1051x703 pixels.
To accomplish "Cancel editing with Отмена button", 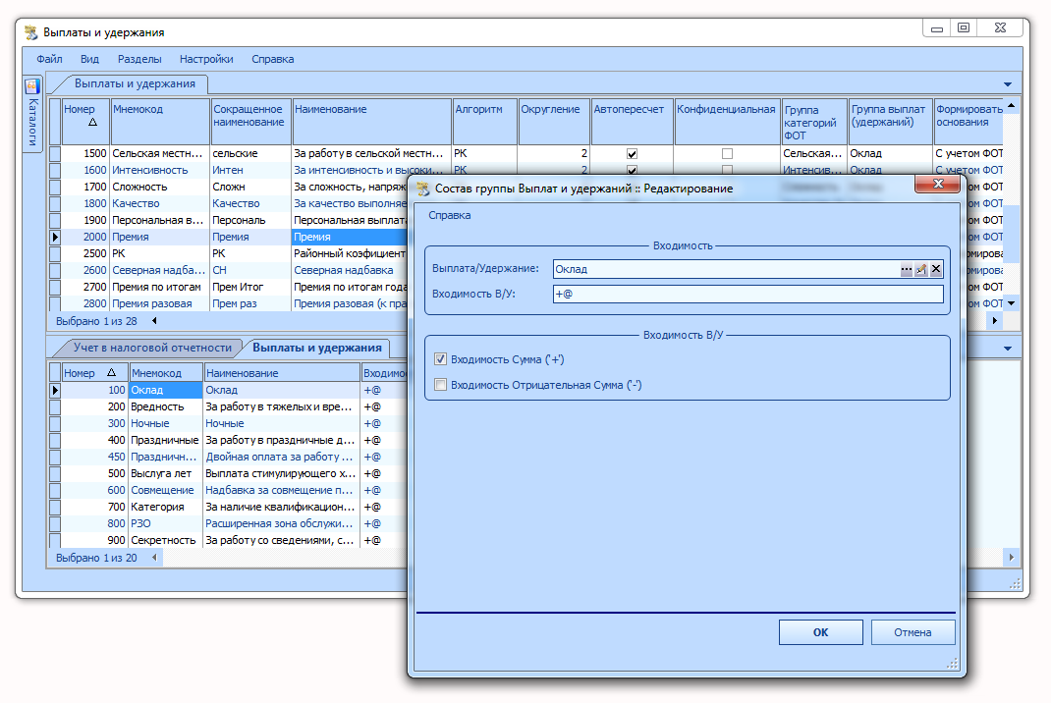I will click(x=913, y=632).
